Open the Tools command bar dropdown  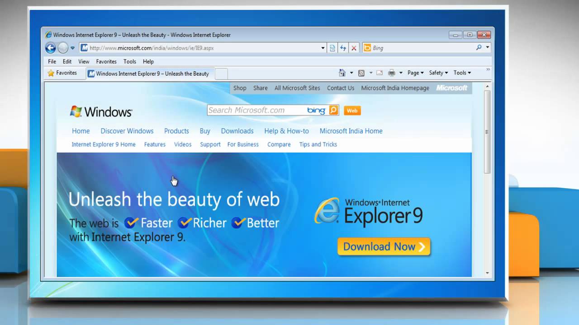pyautogui.click(x=462, y=73)
